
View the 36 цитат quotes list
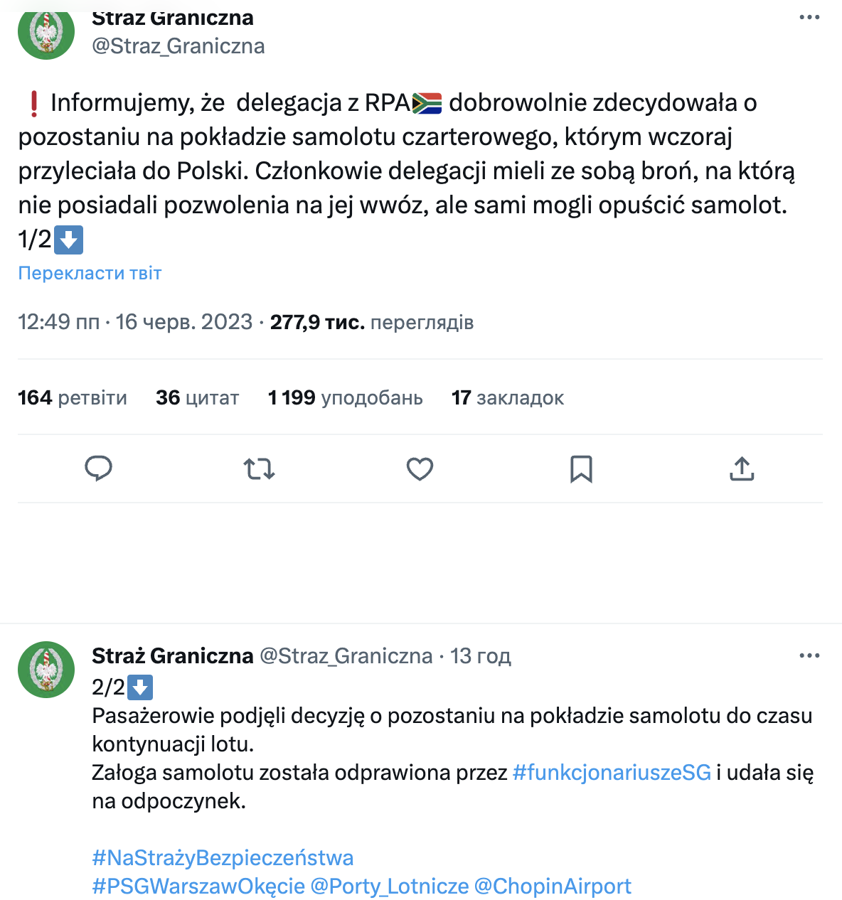(198, 397)
